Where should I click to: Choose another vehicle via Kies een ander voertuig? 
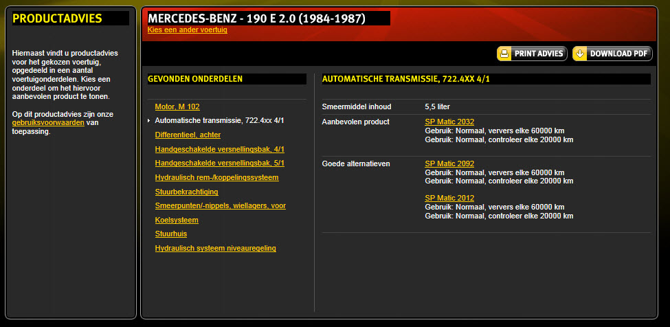(187, 30)
